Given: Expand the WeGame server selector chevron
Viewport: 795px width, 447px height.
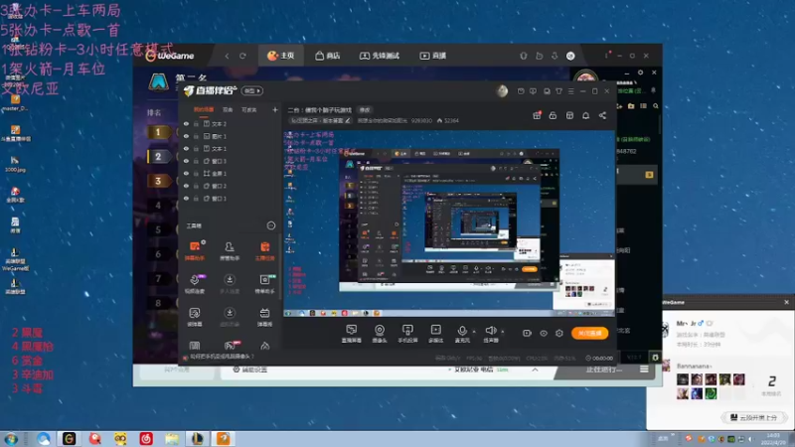Looking at the screenshot, I should [535, 370].
